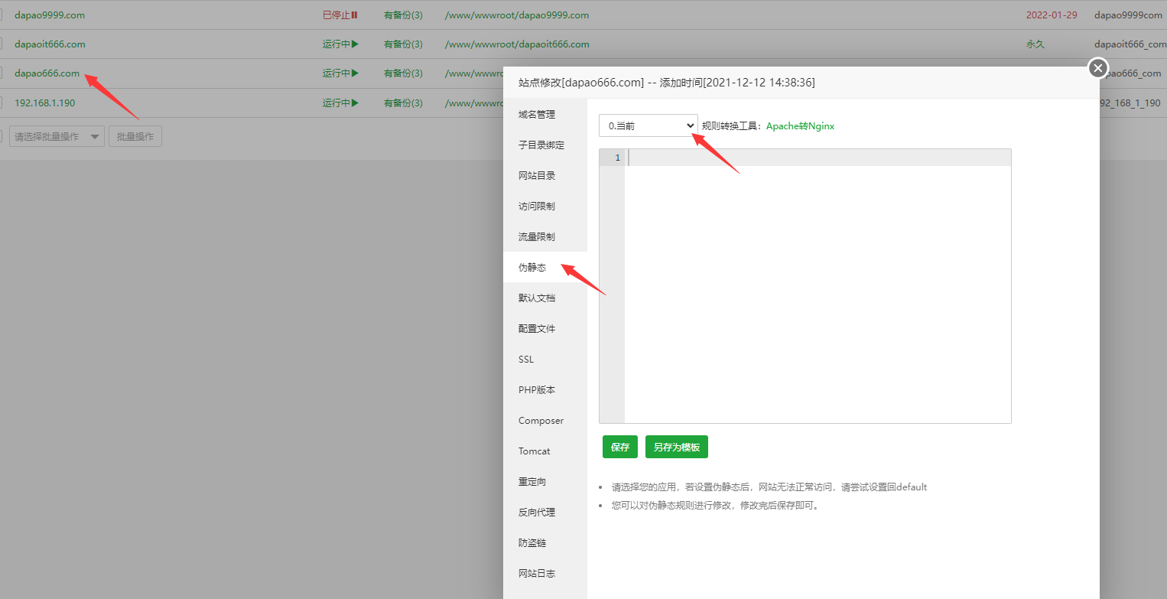Screen dimensions: 1167x599
Task: Tick checkbox for dapao9999.com row
Action: [x=2, y=15]
